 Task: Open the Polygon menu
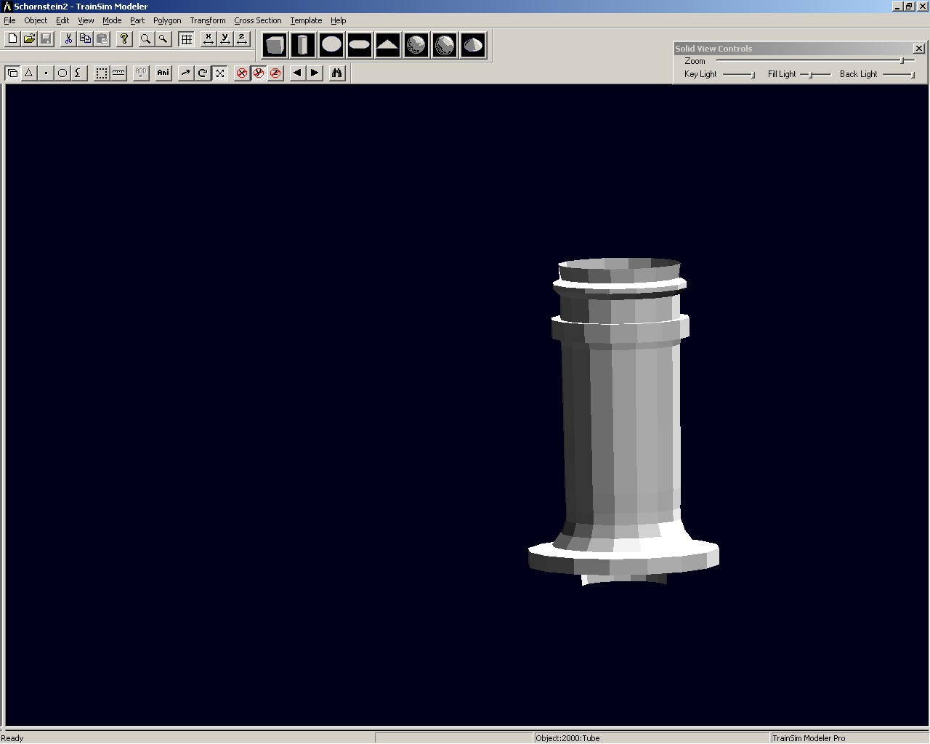point(167,20)
